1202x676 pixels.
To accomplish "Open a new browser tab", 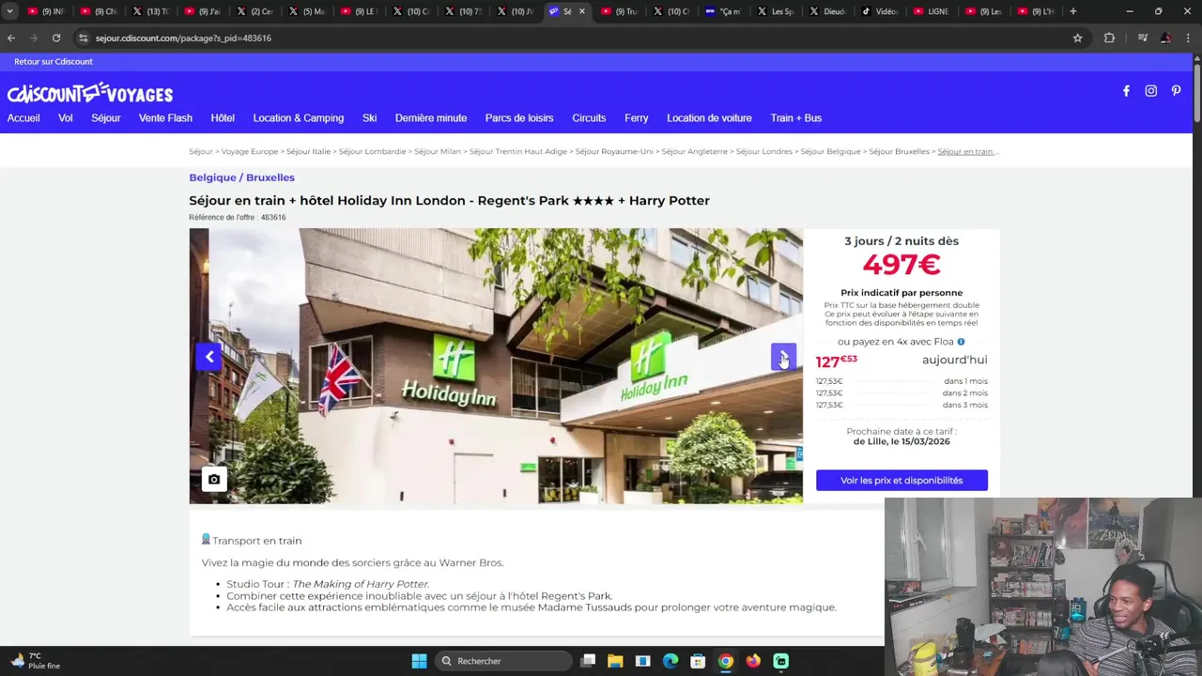I will (1073, 11).
